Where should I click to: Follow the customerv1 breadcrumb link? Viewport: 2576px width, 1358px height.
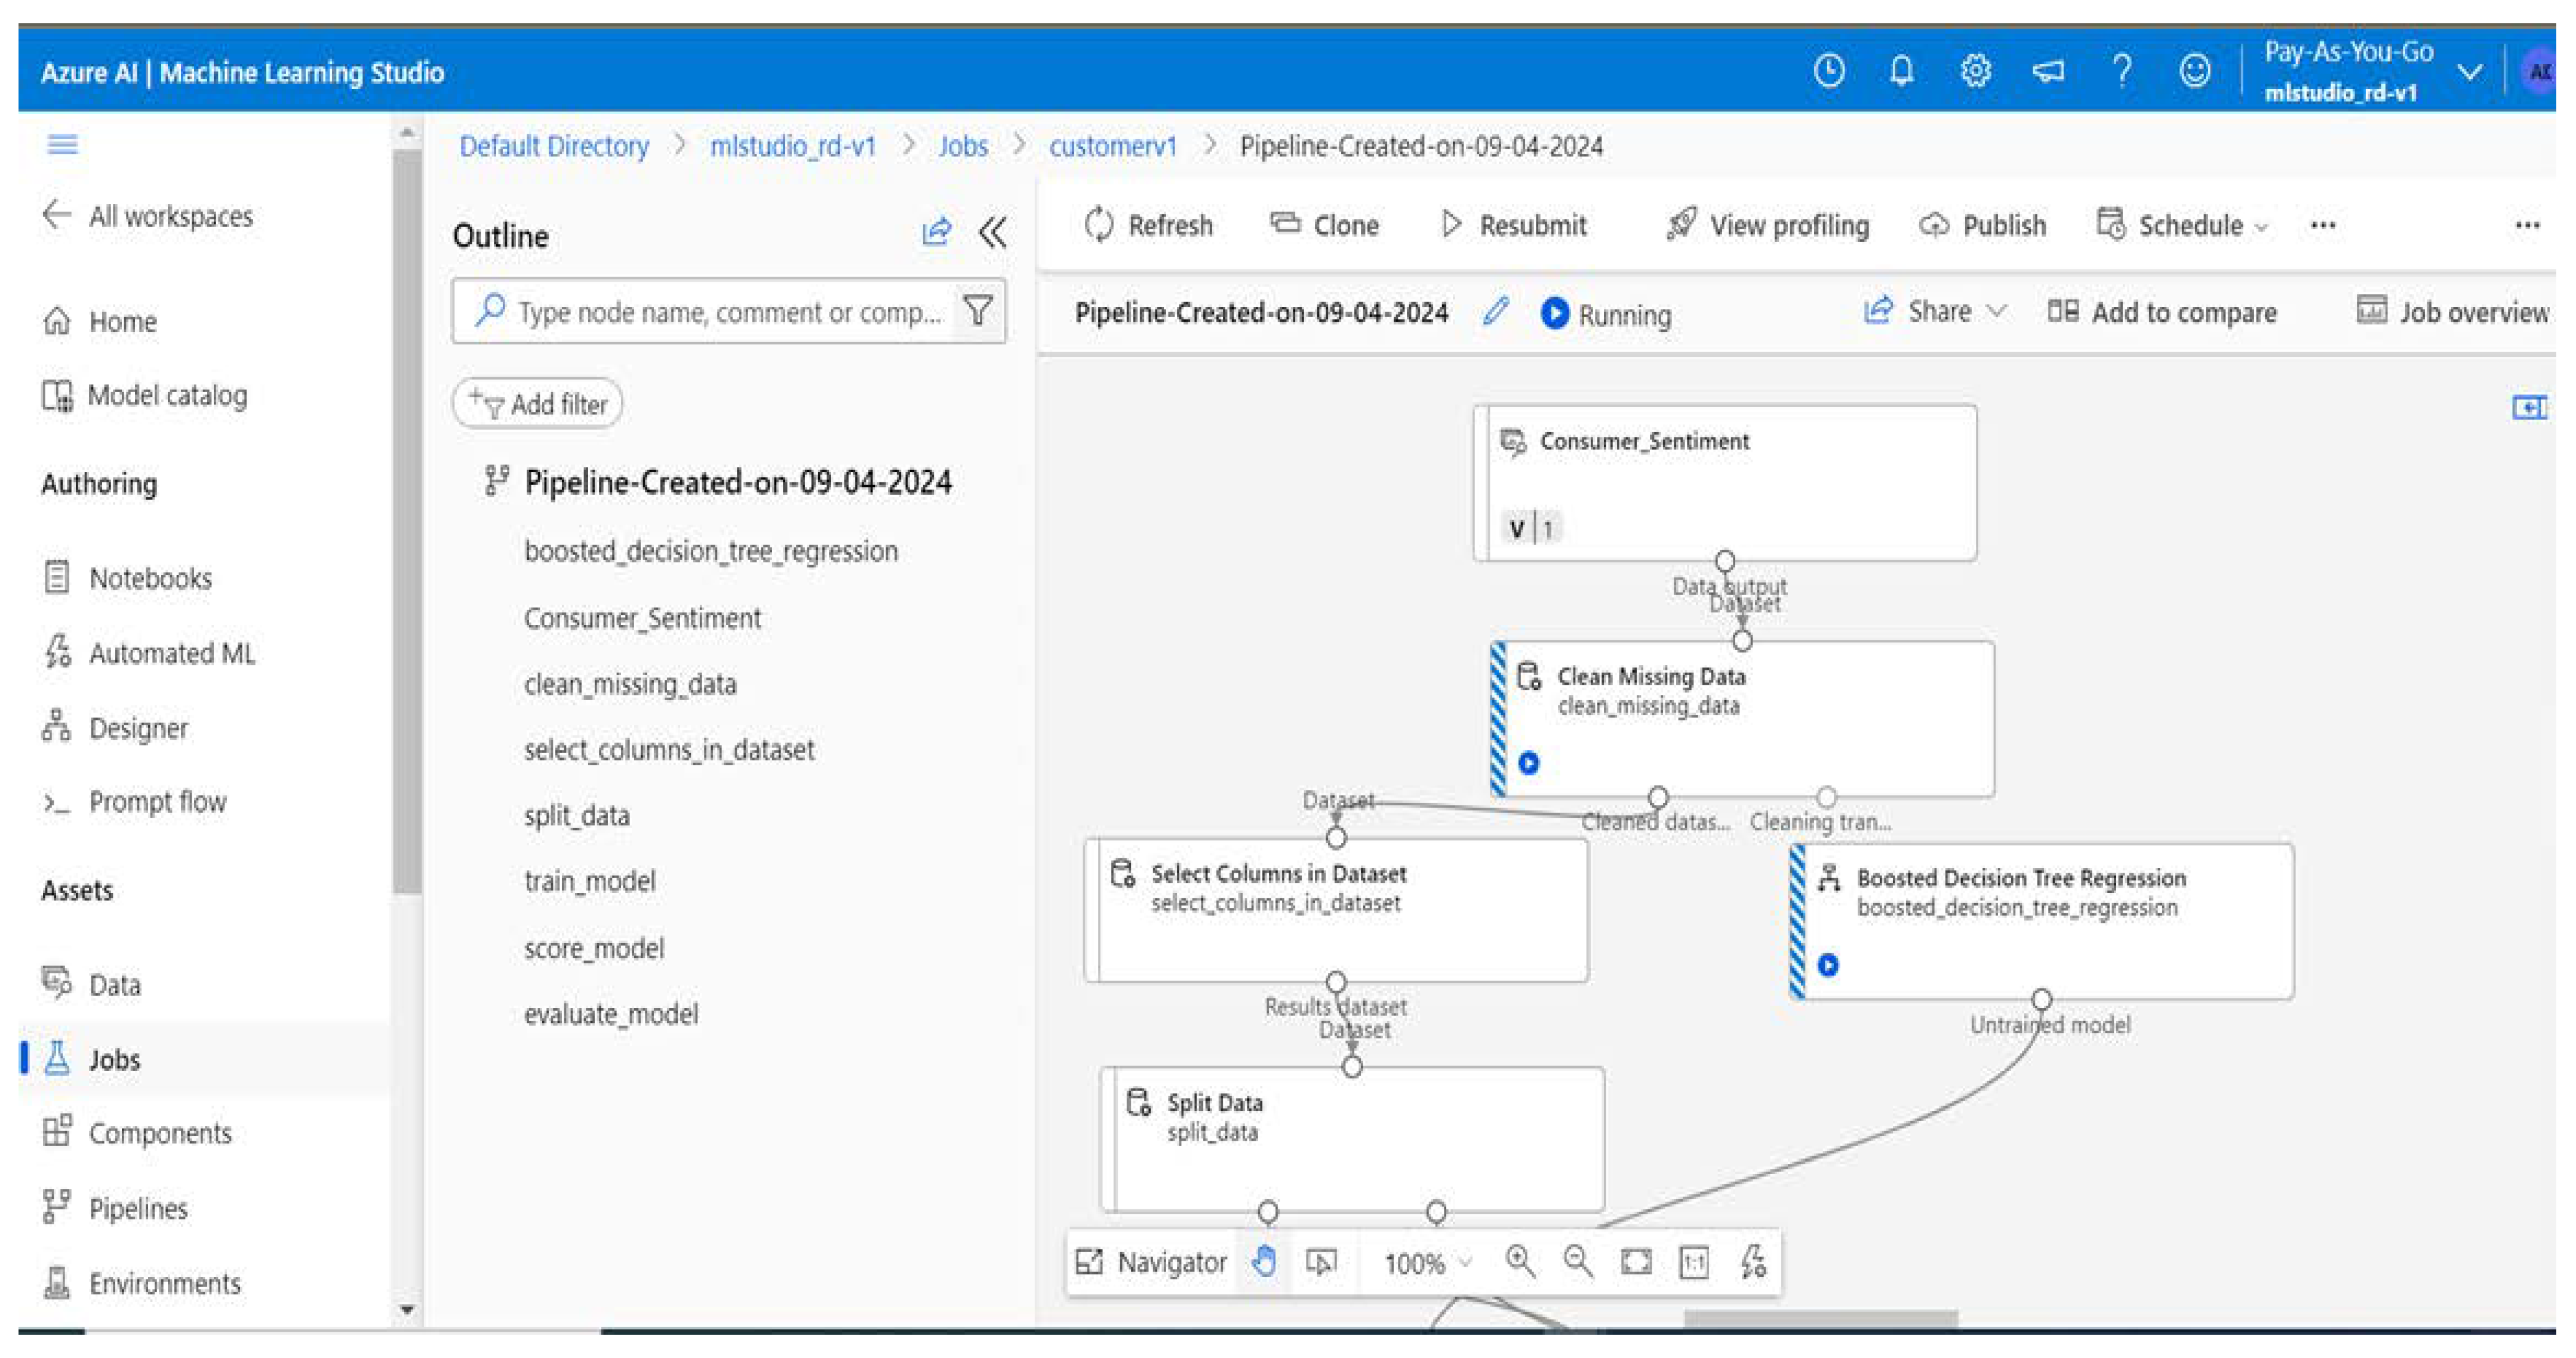pyautogui.click(x=1112, y=146)
